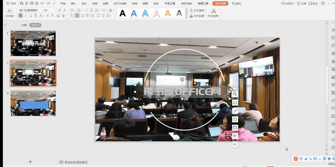The height and width of the screenshot is (167, 335).
Task: Switch to the 插入 ribbon tab
Action: (73, 4)
